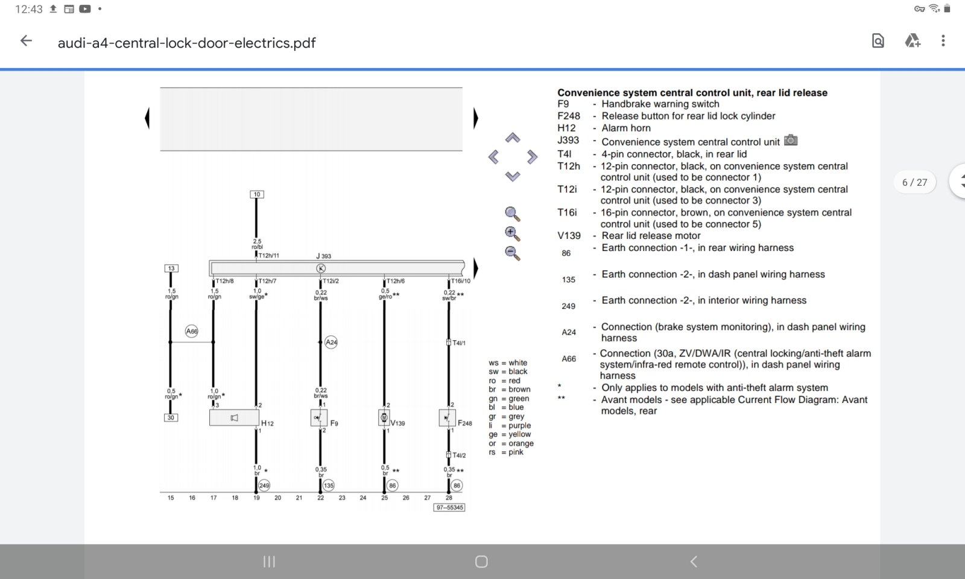
Task: Click heading 'Convenience system central control unit, rear lid release'
Action: 692,92
